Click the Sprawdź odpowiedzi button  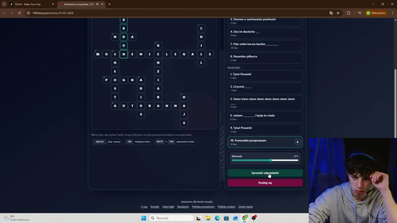pyautogui.click(x=265, y=173)
